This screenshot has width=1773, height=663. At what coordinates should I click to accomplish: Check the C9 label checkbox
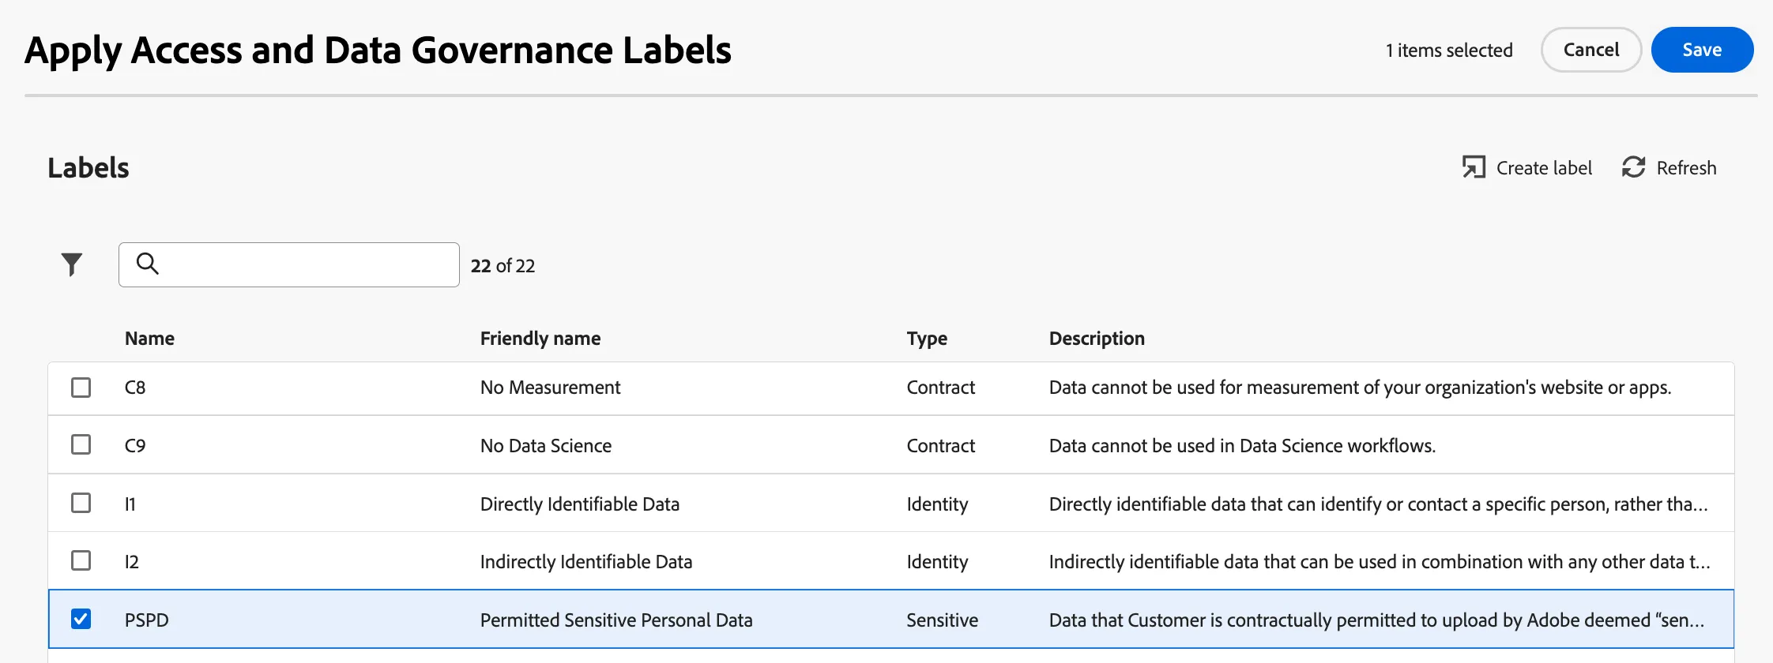(x=81, y=445)
